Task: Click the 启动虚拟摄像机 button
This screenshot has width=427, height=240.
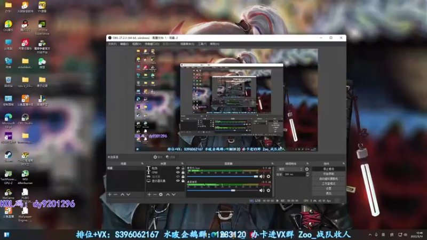Action: 328,179
